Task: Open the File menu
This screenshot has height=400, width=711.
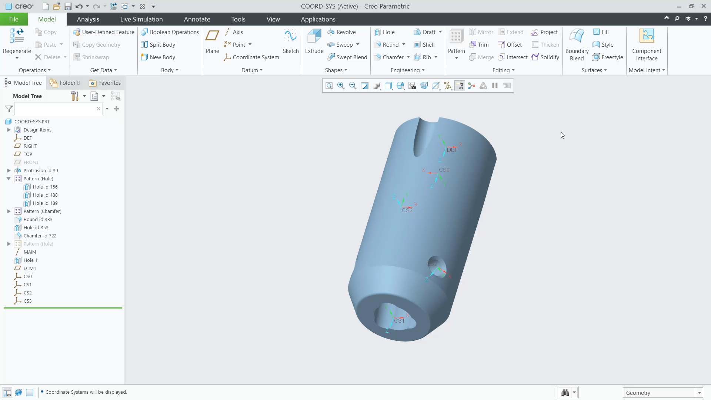Action: click(x=14, y=19)
